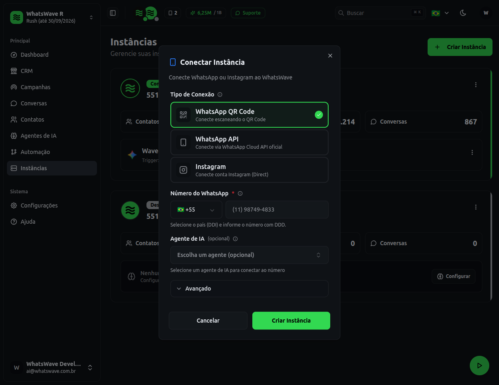
Task: Open the +55 country code dropdown
Action: point(196,210)
